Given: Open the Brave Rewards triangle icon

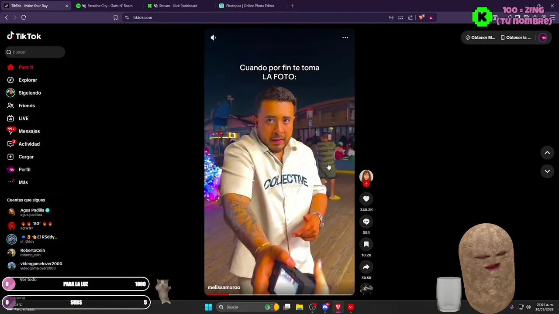Looking at the screenshot, I should pyautogui.click(x=431, y=17).
